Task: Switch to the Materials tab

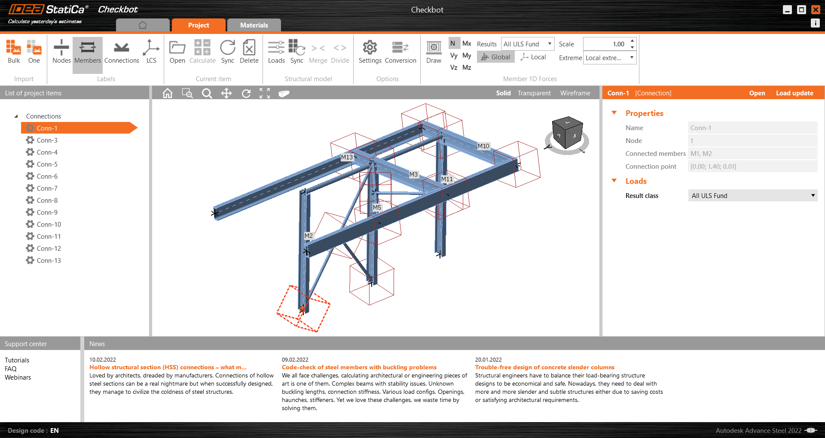Action: (x=254, y=25)
